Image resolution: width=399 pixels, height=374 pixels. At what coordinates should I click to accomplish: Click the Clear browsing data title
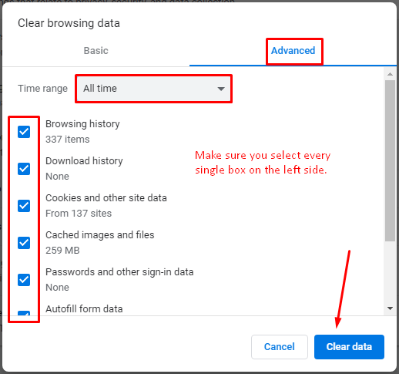[69, 23]
